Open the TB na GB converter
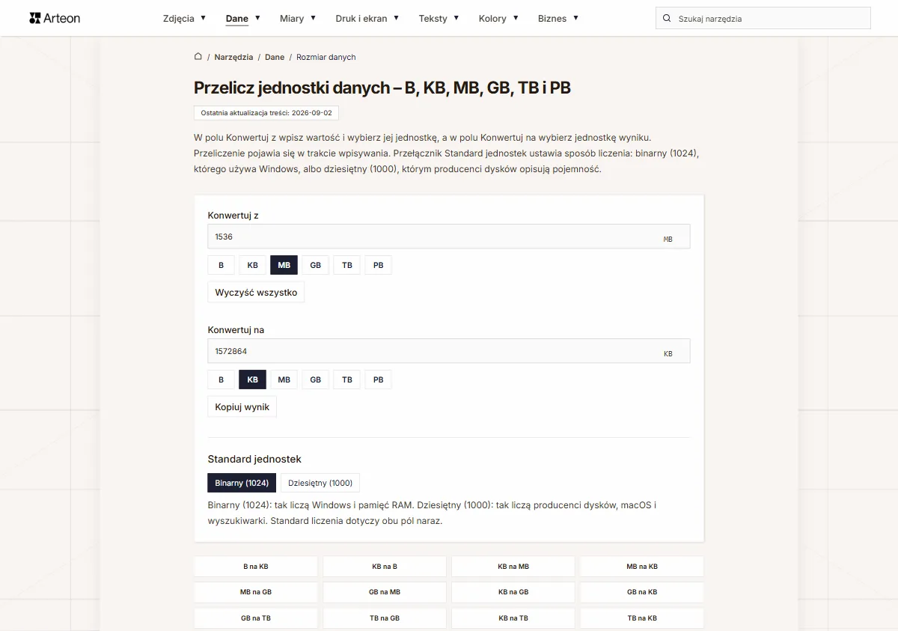Screen dimensions: 898x631 point(385,618)
